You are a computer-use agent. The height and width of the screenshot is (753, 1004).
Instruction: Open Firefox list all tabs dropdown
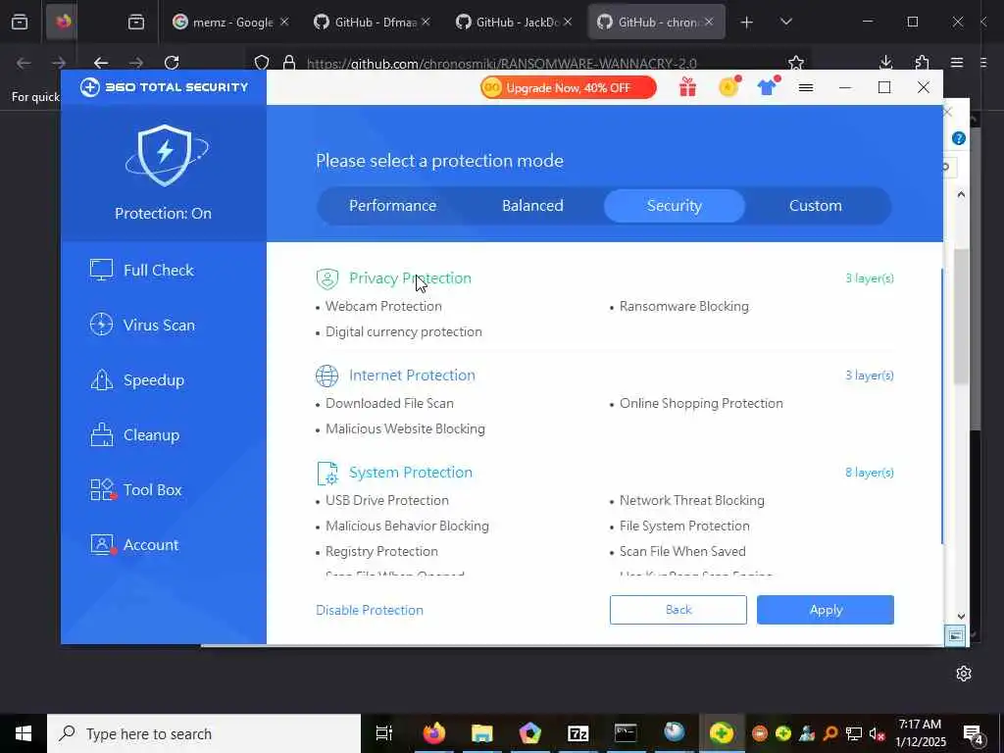click(x=786, y=23)
